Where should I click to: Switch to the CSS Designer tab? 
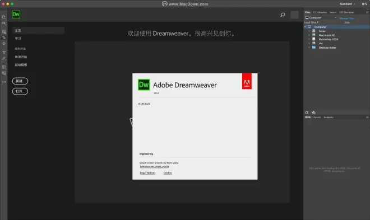[x=347, y=12]
